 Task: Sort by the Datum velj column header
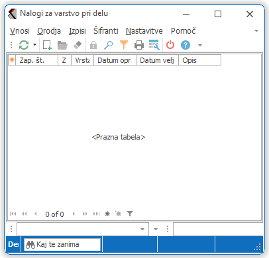pyautogui.click(x=157, y=60)
